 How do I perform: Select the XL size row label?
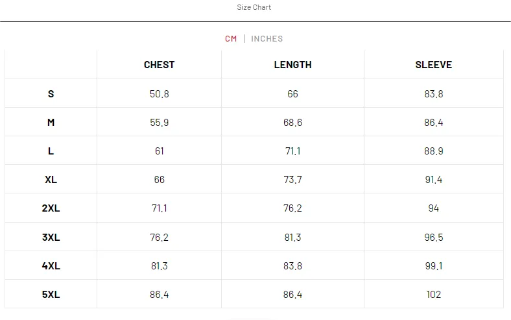point(51,179)
